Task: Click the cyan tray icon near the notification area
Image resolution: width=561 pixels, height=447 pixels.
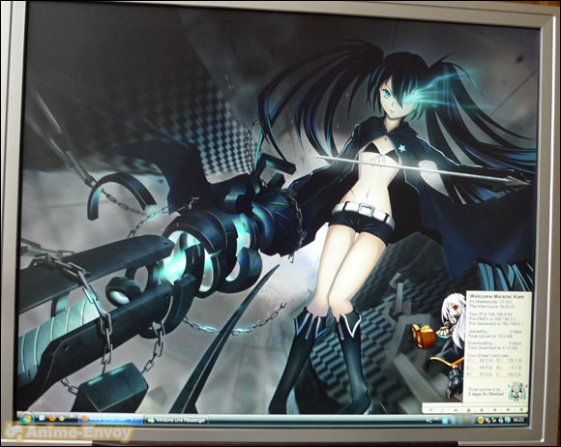Action: [445, 420]
